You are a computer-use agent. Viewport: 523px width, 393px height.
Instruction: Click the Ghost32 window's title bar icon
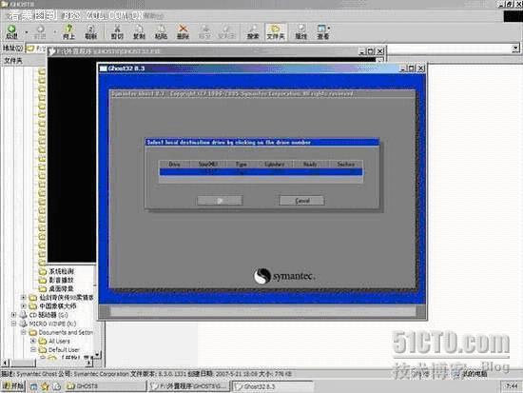tap(103, 69)
